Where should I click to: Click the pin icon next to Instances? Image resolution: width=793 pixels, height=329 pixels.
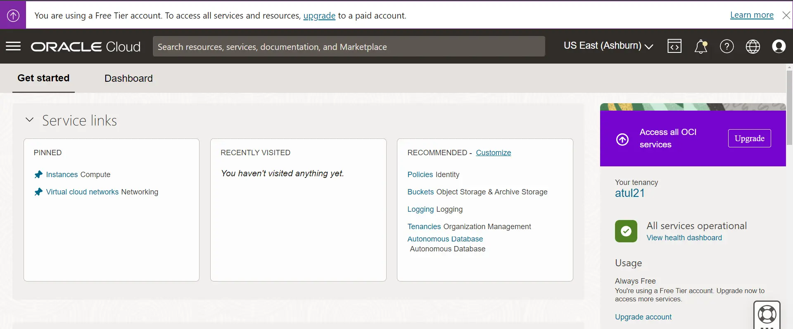click(x=38, y=175)
